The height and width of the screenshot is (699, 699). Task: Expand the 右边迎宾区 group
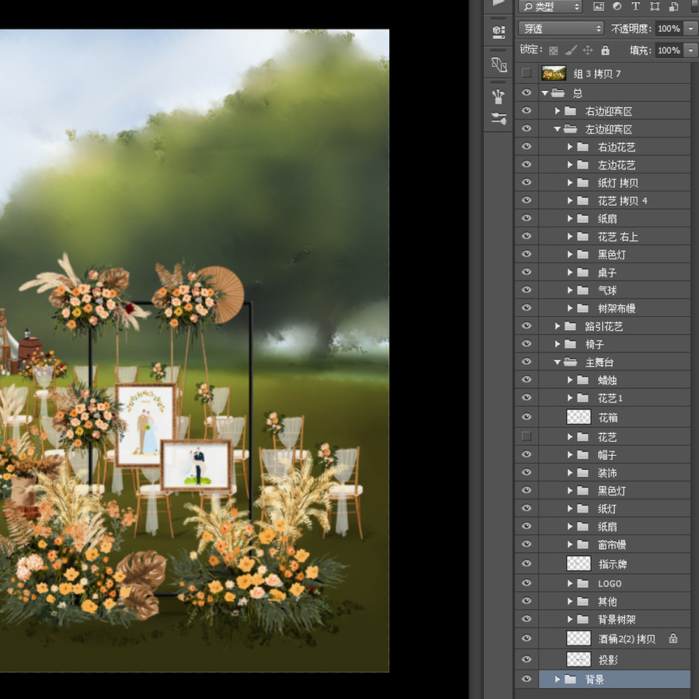pos(557,110)
